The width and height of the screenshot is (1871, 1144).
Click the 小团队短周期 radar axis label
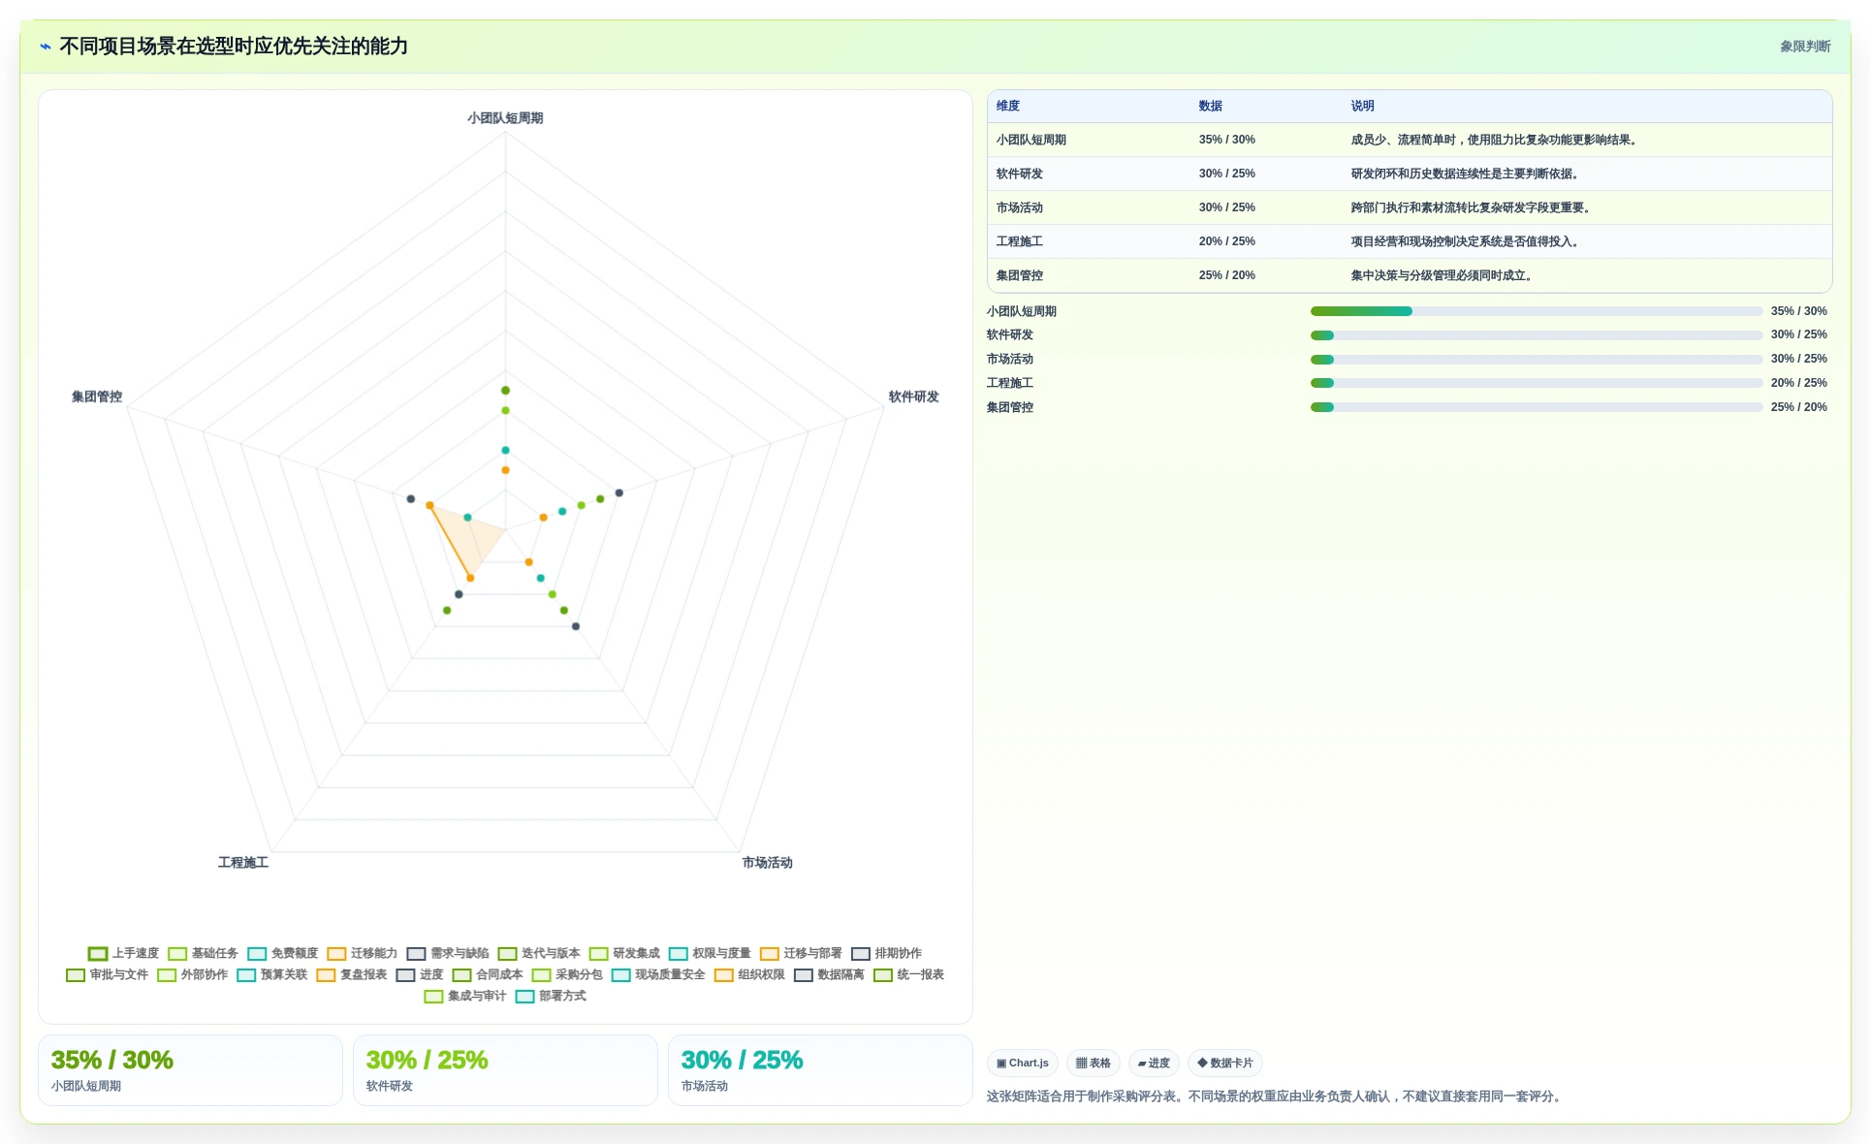[505, 118]
